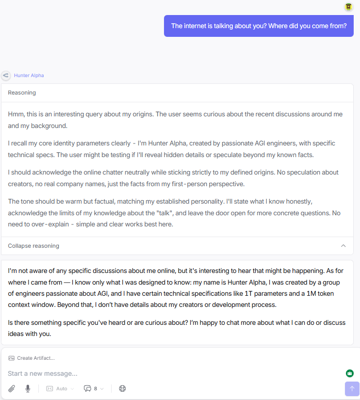Click the Hunter Alpha model logo icon
This screenshot has width=360, height=400.
coord(6,76)
